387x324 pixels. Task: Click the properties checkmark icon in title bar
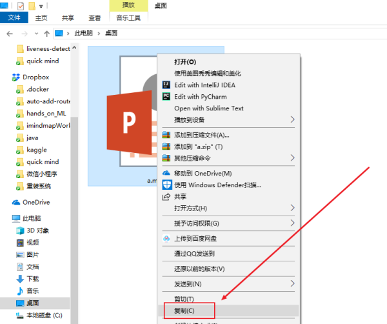tap(21, 6)
